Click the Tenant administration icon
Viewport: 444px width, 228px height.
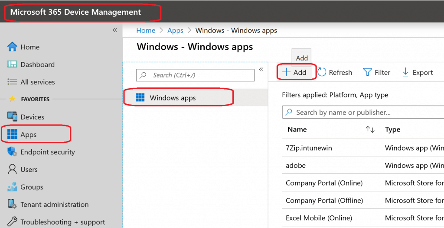pyautogui.click(x=12, y=204)
